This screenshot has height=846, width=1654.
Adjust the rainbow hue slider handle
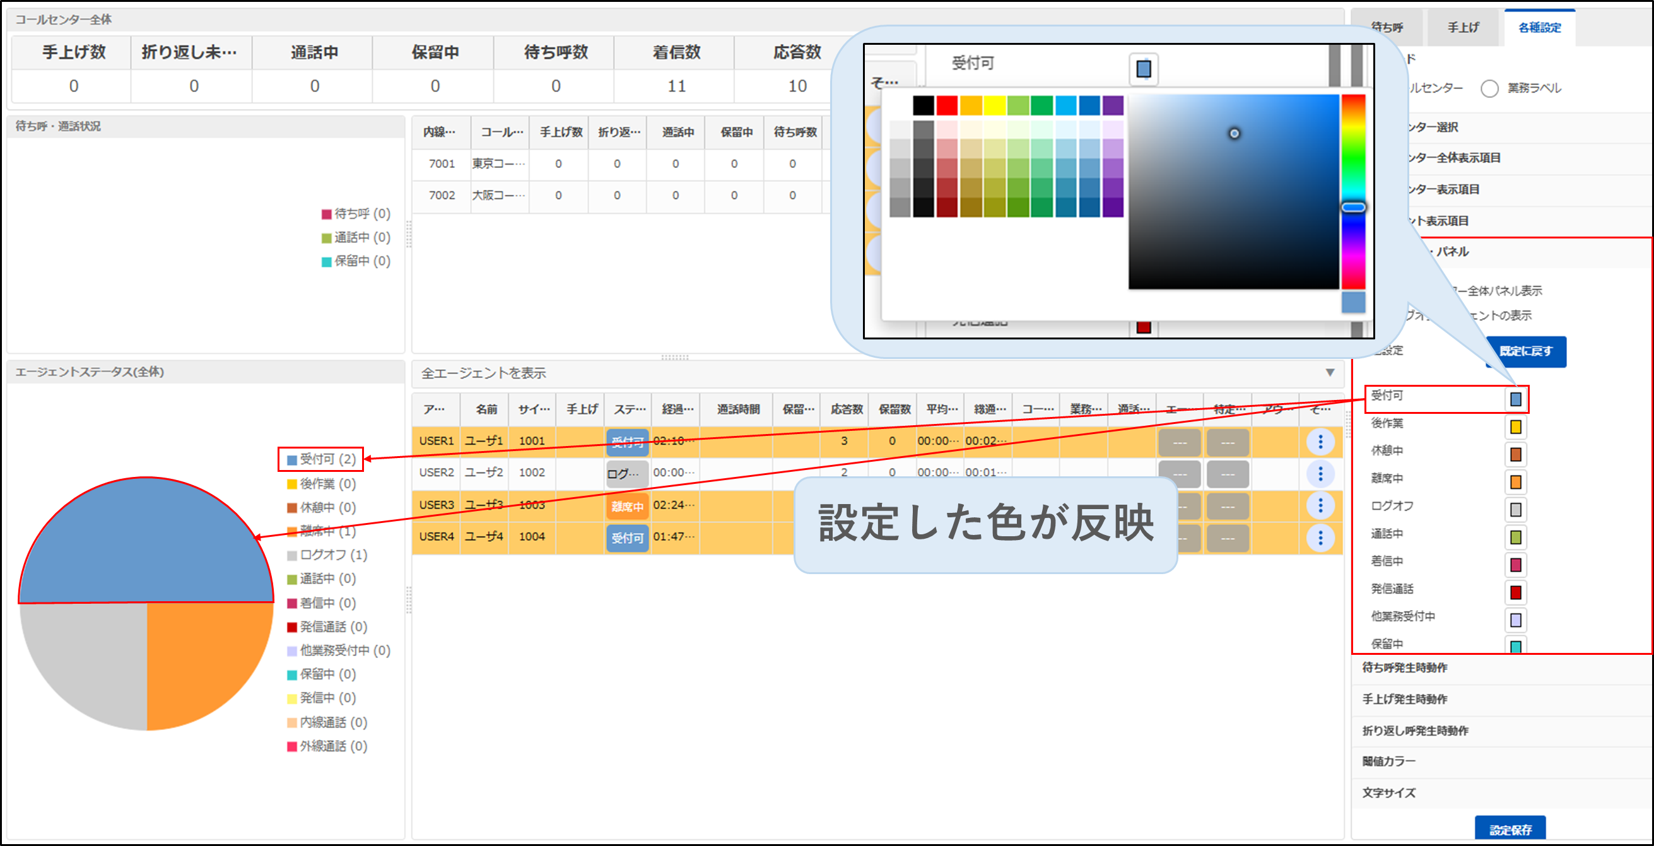pos(1353,208)
